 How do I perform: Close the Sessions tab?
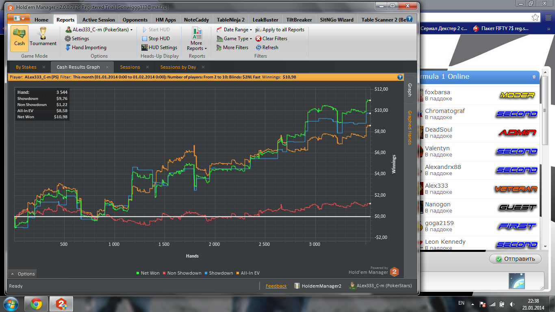[147, 67]
